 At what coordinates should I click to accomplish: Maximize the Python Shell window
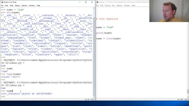tap(86, 2)
